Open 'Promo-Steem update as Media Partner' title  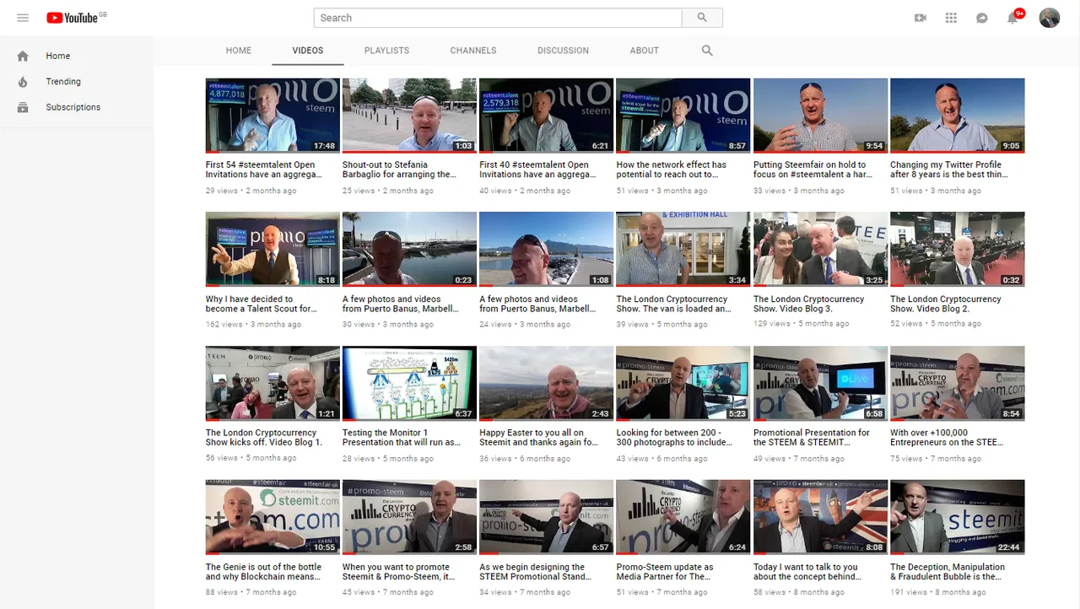665,572
